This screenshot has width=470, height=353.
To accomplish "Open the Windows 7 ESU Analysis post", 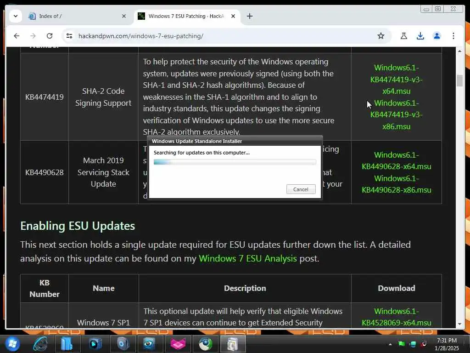I will click(x=247, y=258).
